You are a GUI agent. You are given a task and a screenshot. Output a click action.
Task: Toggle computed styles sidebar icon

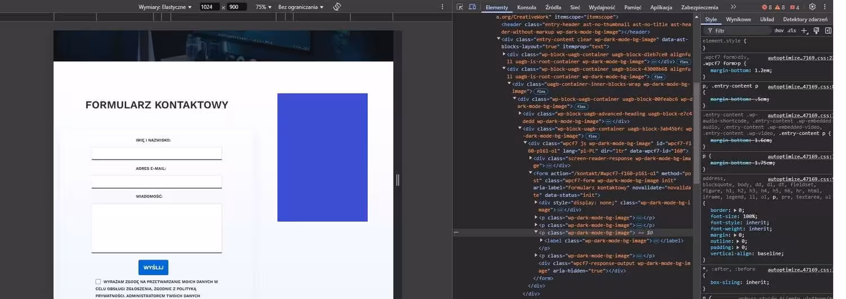[828, 30]
